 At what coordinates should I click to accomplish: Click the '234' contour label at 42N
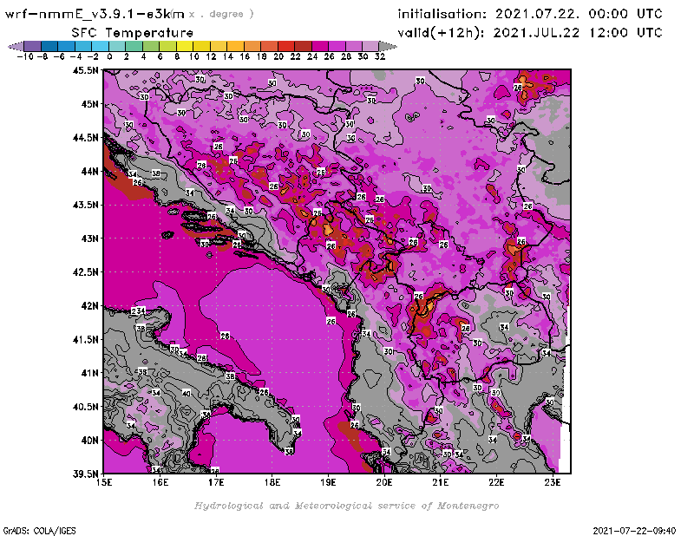click(139, 311)
